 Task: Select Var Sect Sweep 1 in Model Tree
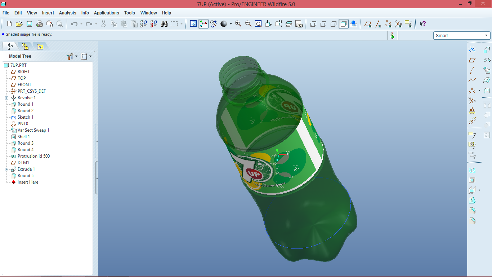click(x=33, y=130)
